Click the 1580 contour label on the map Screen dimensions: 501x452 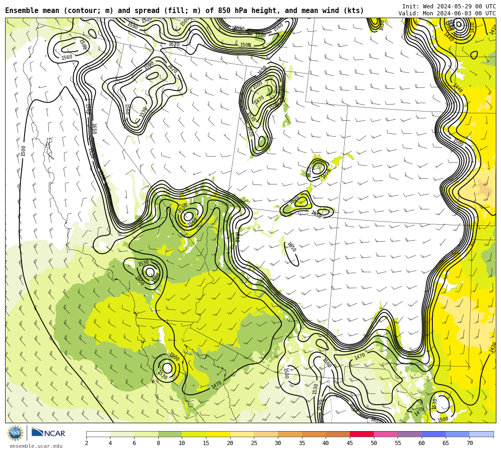pyautogui.click(x=286, y=373)
